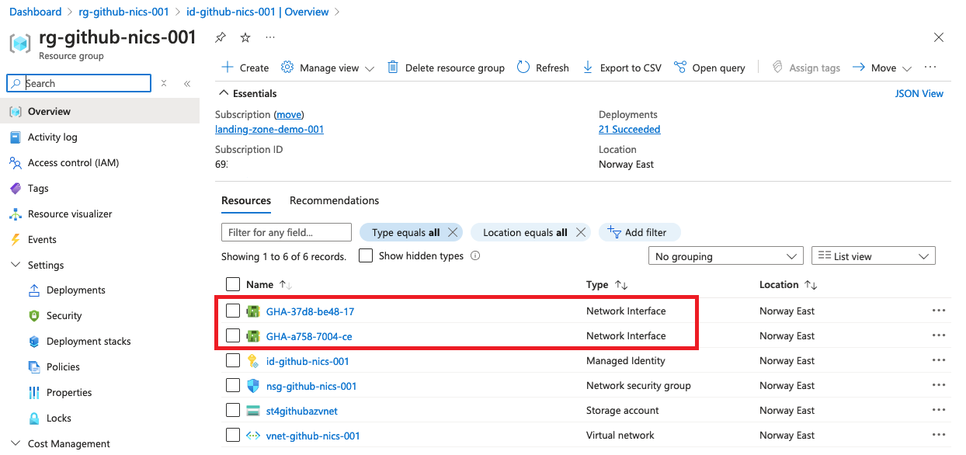Open the row menu for nsg-github-nics-001

click(939, 386)
